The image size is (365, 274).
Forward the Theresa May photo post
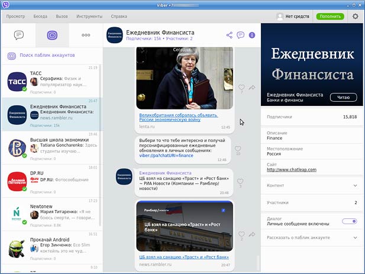(x=252, y=88)
